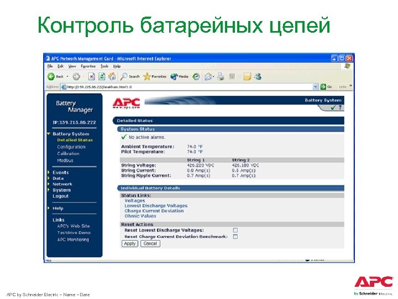The width and height of the screenshot is (398, 299).
Task: Open the Search toolbar button
Action: tap(130, 76)
